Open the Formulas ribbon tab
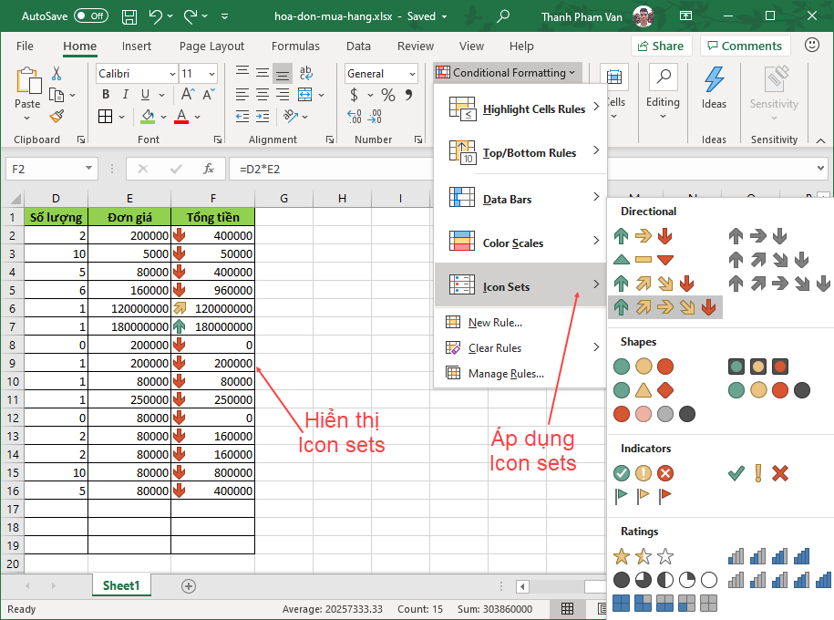The image size is (834, 620). click(295, 46)
